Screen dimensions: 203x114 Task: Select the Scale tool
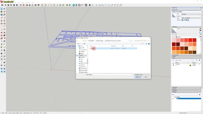click(2, 38)
